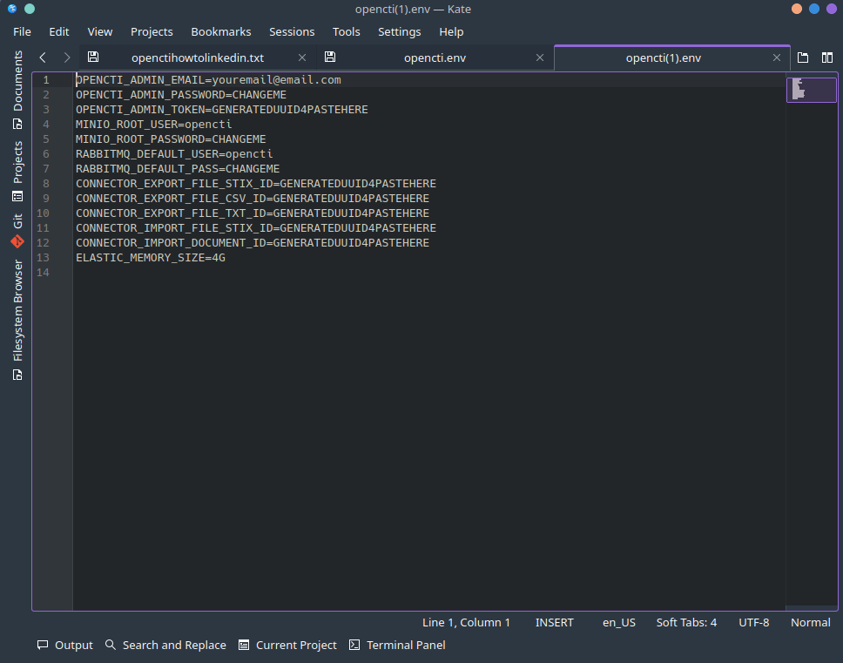Screen dimensions: 843x663
Task: Click the save icon on opencti.env tab
Action: [x=329, y=57]
